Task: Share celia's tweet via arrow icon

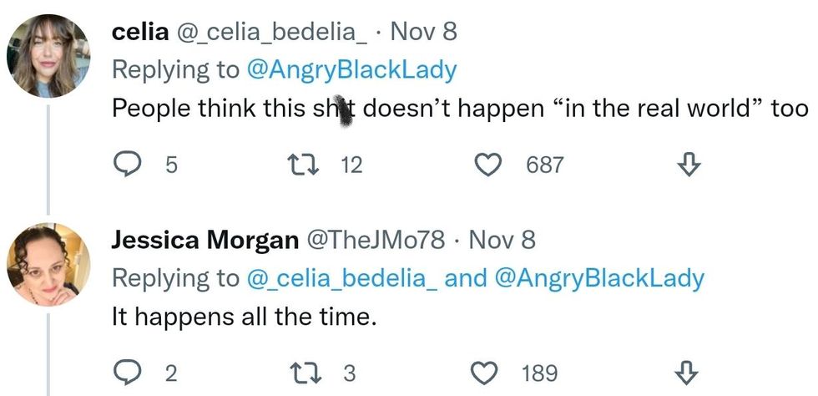Action: [x=688, y=165]
